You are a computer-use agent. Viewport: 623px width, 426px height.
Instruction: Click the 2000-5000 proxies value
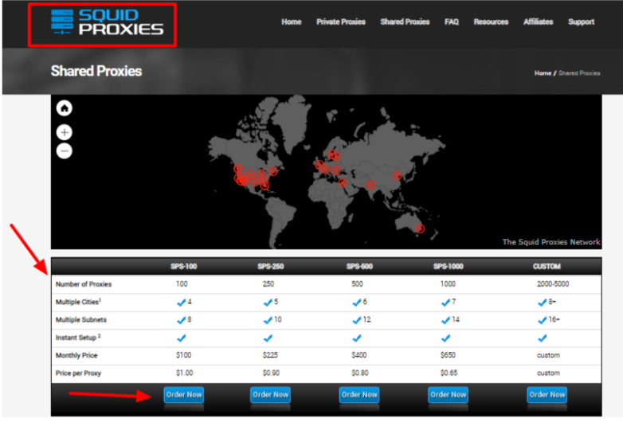(553, 284)
